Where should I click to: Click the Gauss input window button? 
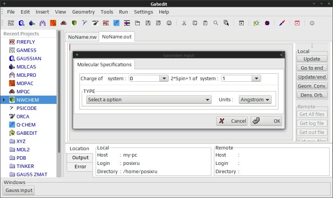tap(19, 190)
